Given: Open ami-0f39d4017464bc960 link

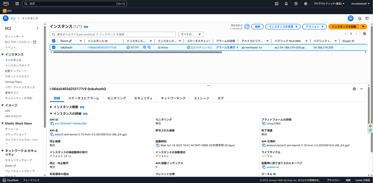Looking at the screenshot, I should point(71,124).
